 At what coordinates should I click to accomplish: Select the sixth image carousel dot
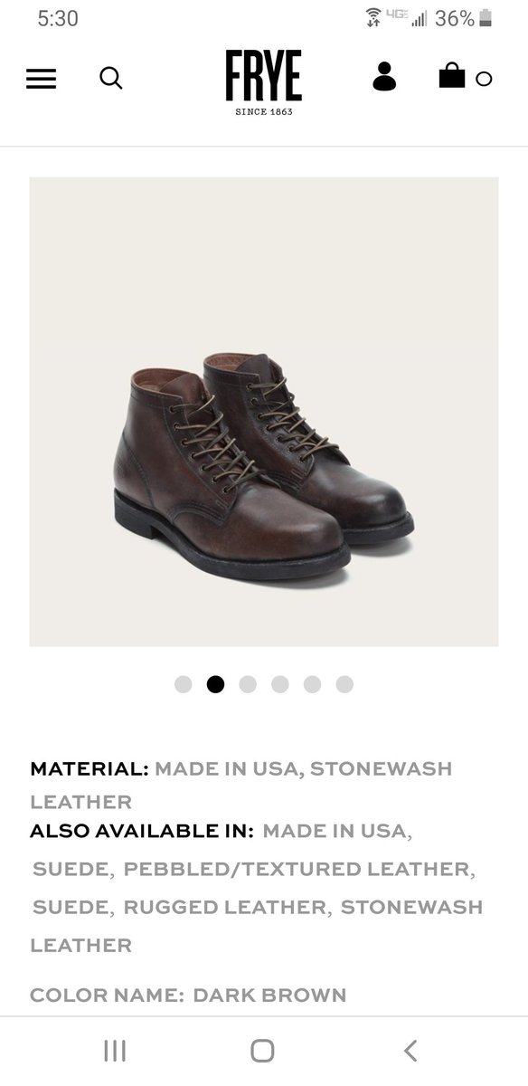[x=344, y=684]
